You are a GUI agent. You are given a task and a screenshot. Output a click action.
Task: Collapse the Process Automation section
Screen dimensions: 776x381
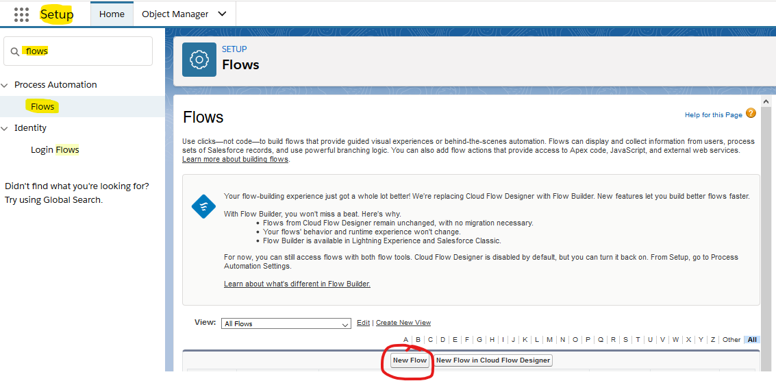coord(5,85)
